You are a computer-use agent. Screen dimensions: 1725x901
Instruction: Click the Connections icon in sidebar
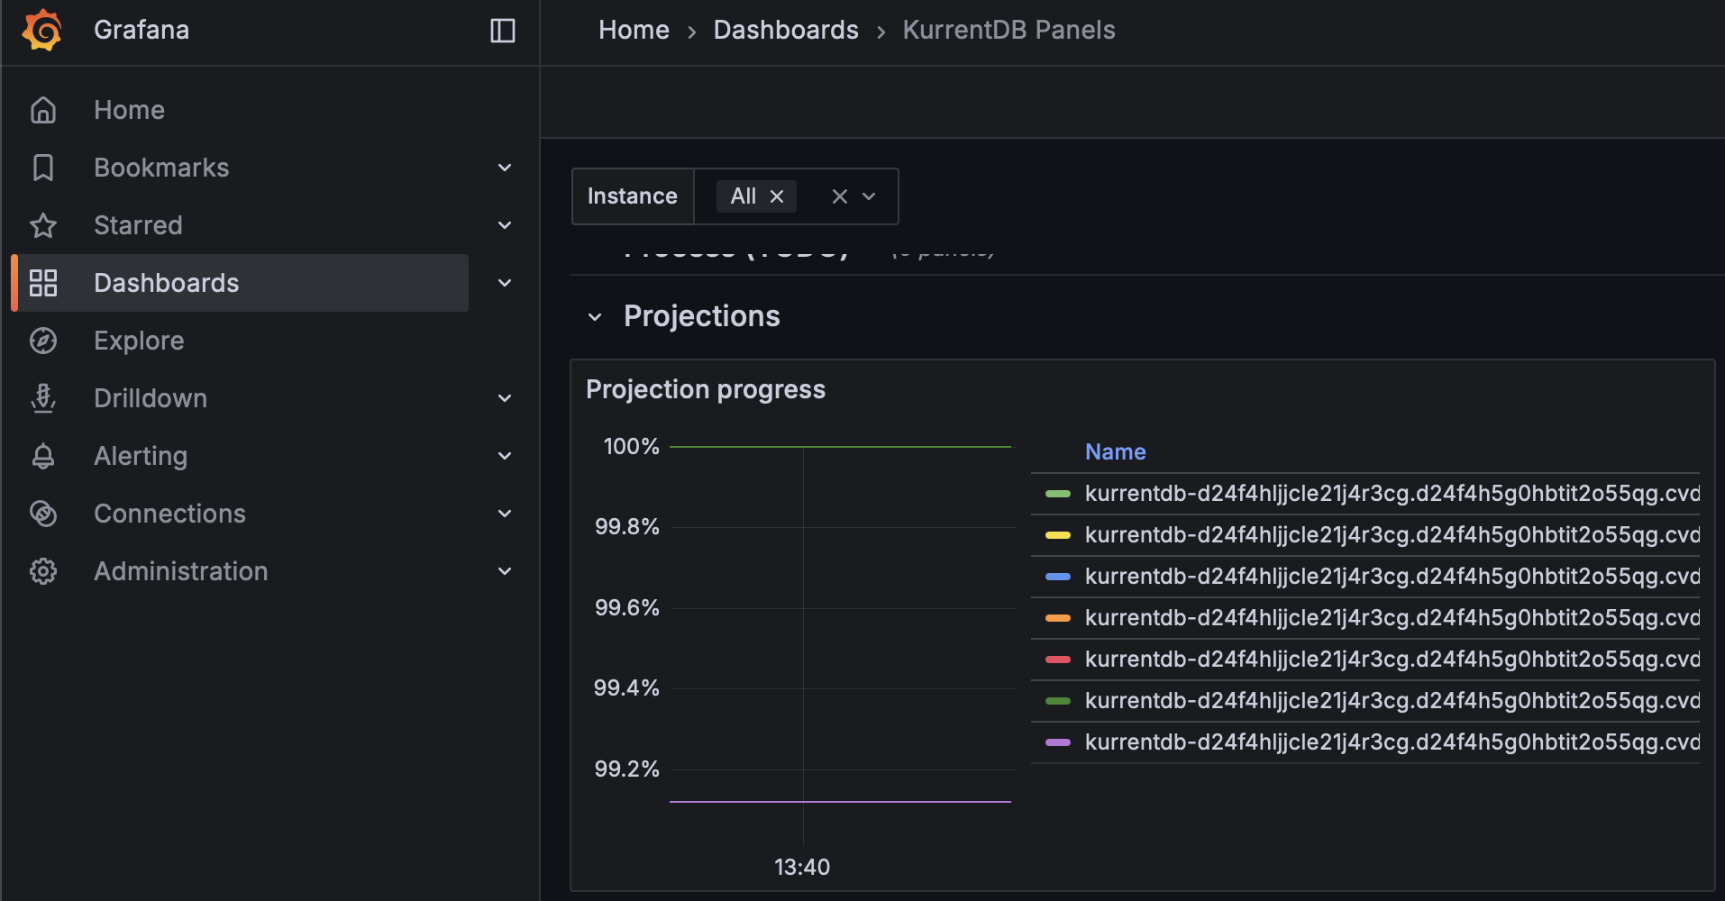tap(43, 514)
